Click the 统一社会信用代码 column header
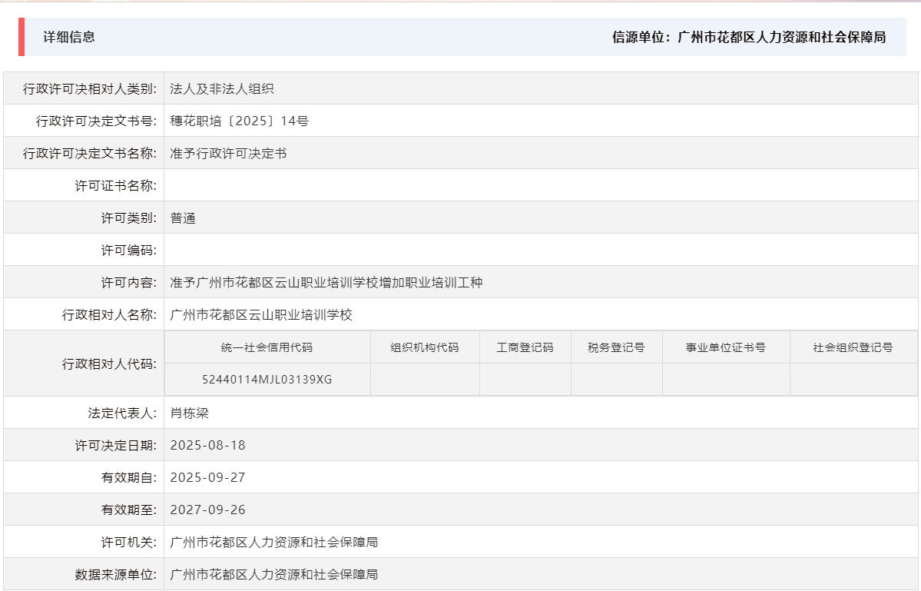This screenshot has width=921, height=591. pyautogui.click(x=266, y=347)
